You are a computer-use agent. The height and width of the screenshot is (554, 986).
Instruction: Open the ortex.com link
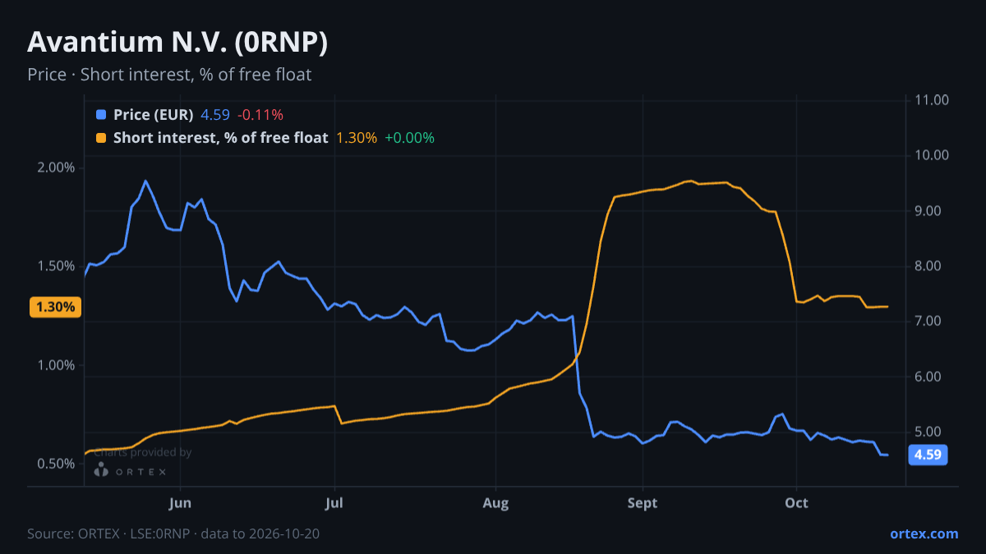coord(924,533)
